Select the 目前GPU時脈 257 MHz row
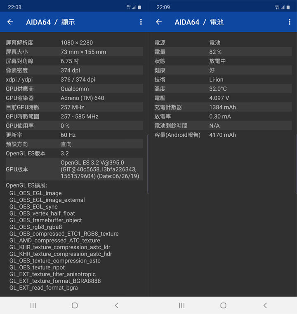This screenshot has height=314, width=297. [x=74, y=107]
